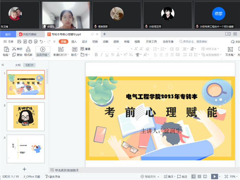Expand the zoom 70% dropdown
Screen dimensions: 240x180
click(232, 176)
